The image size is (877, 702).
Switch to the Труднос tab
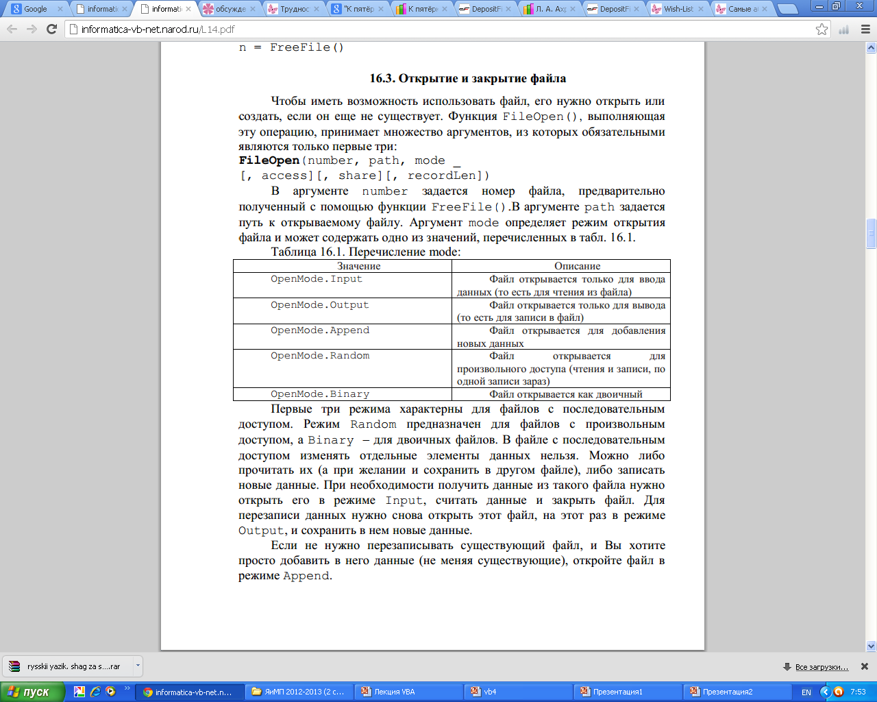(293, 9)
